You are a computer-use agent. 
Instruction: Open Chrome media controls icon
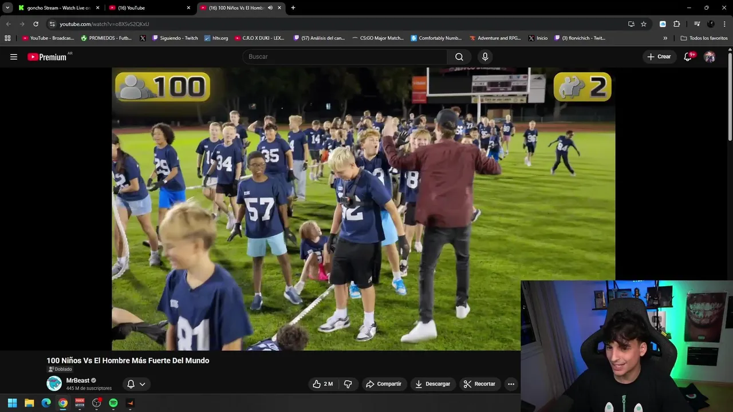click(x=697, y=24)
